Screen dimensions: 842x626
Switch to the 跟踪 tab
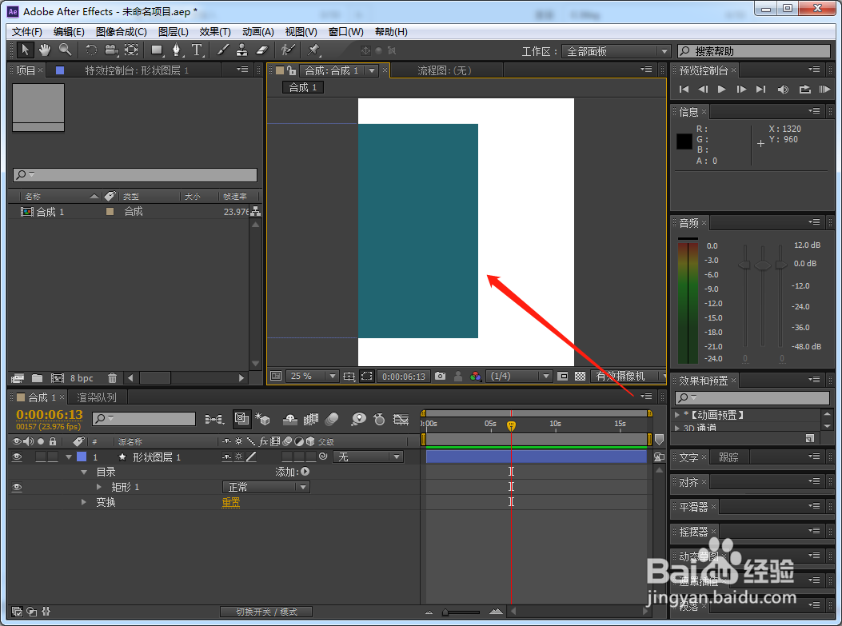728,457
